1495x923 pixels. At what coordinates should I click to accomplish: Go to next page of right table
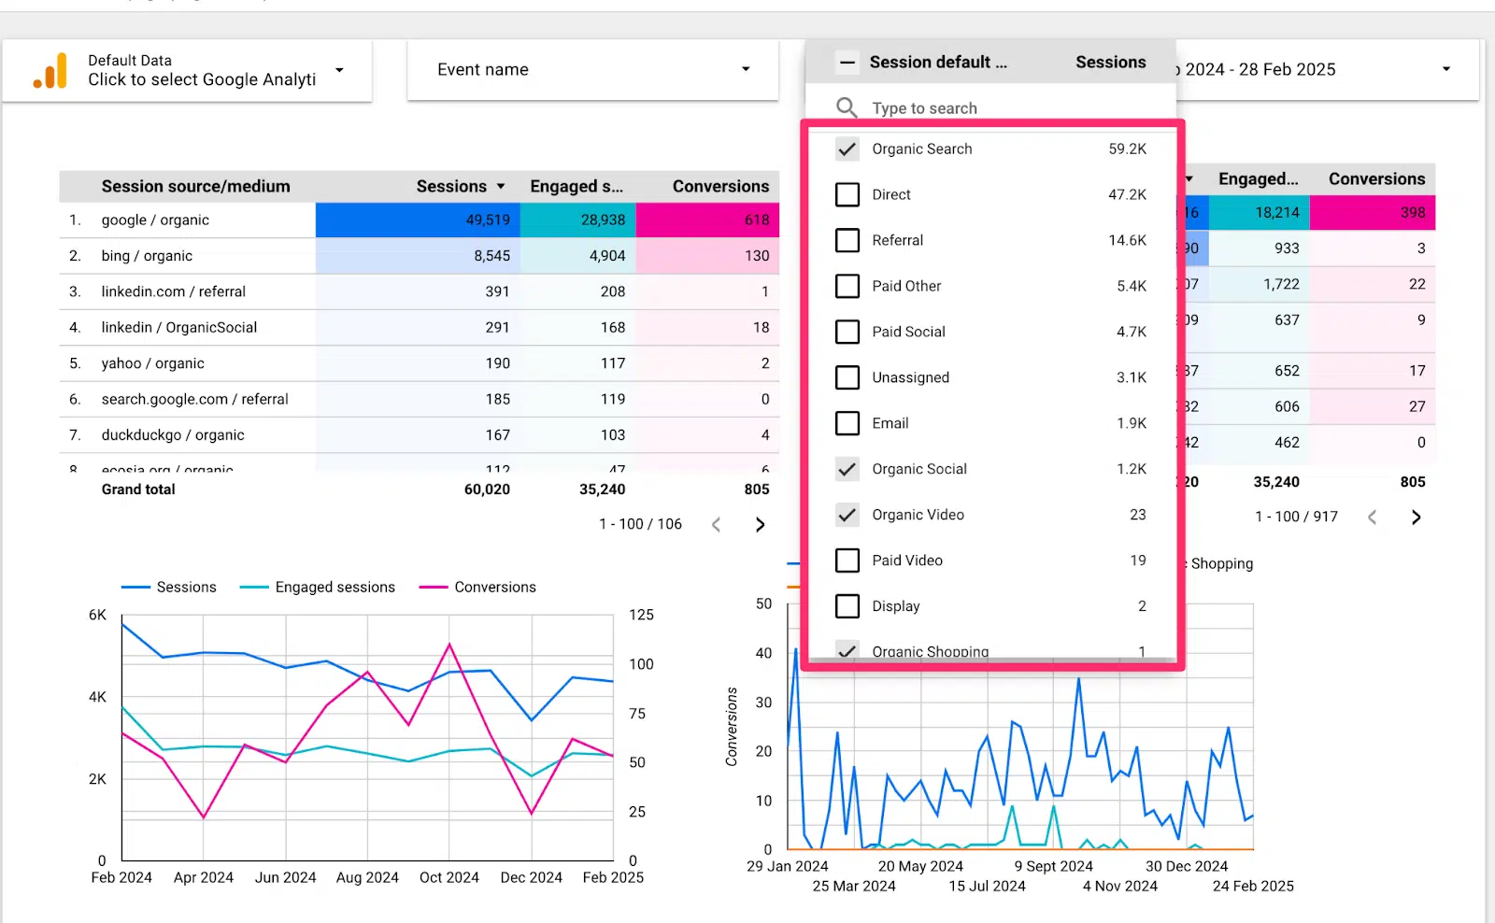pos(1416,518)
